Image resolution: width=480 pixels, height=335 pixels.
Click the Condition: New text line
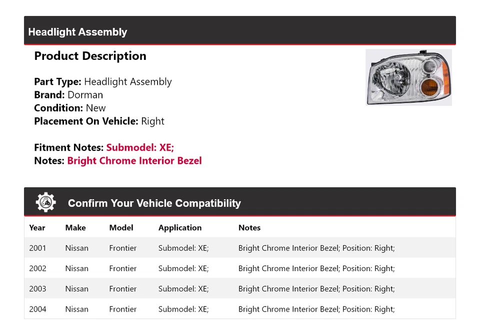coord(70,108)
